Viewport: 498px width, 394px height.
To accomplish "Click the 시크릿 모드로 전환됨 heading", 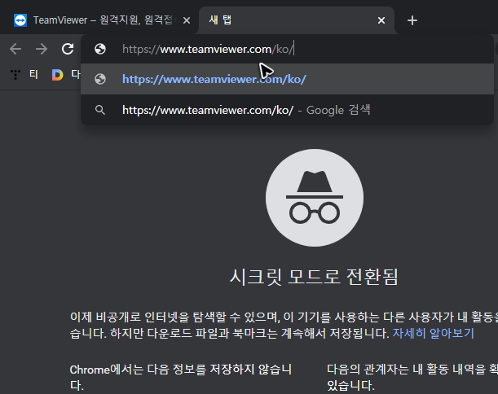I will (314, 277).
